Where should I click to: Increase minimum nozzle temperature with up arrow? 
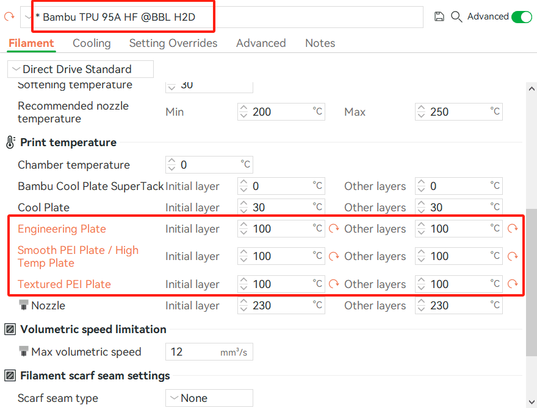[243, 108]
